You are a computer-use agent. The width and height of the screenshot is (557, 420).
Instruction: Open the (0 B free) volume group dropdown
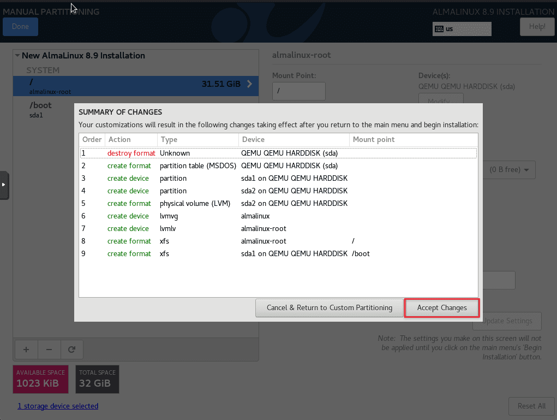(509, 170)
